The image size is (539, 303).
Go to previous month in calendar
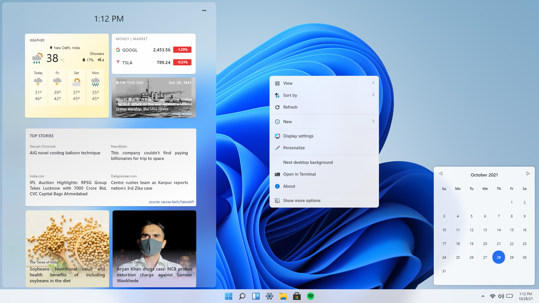point(441,174)
